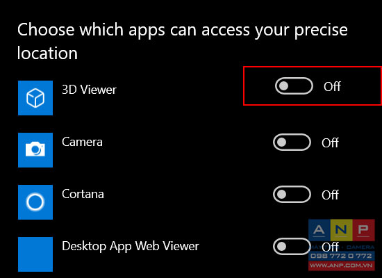
Task: Click the Cortana ring icon
Action: (35, 202)
